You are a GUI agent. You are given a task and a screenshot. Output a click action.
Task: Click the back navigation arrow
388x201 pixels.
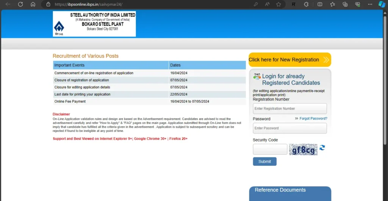(x=8, y=5)
